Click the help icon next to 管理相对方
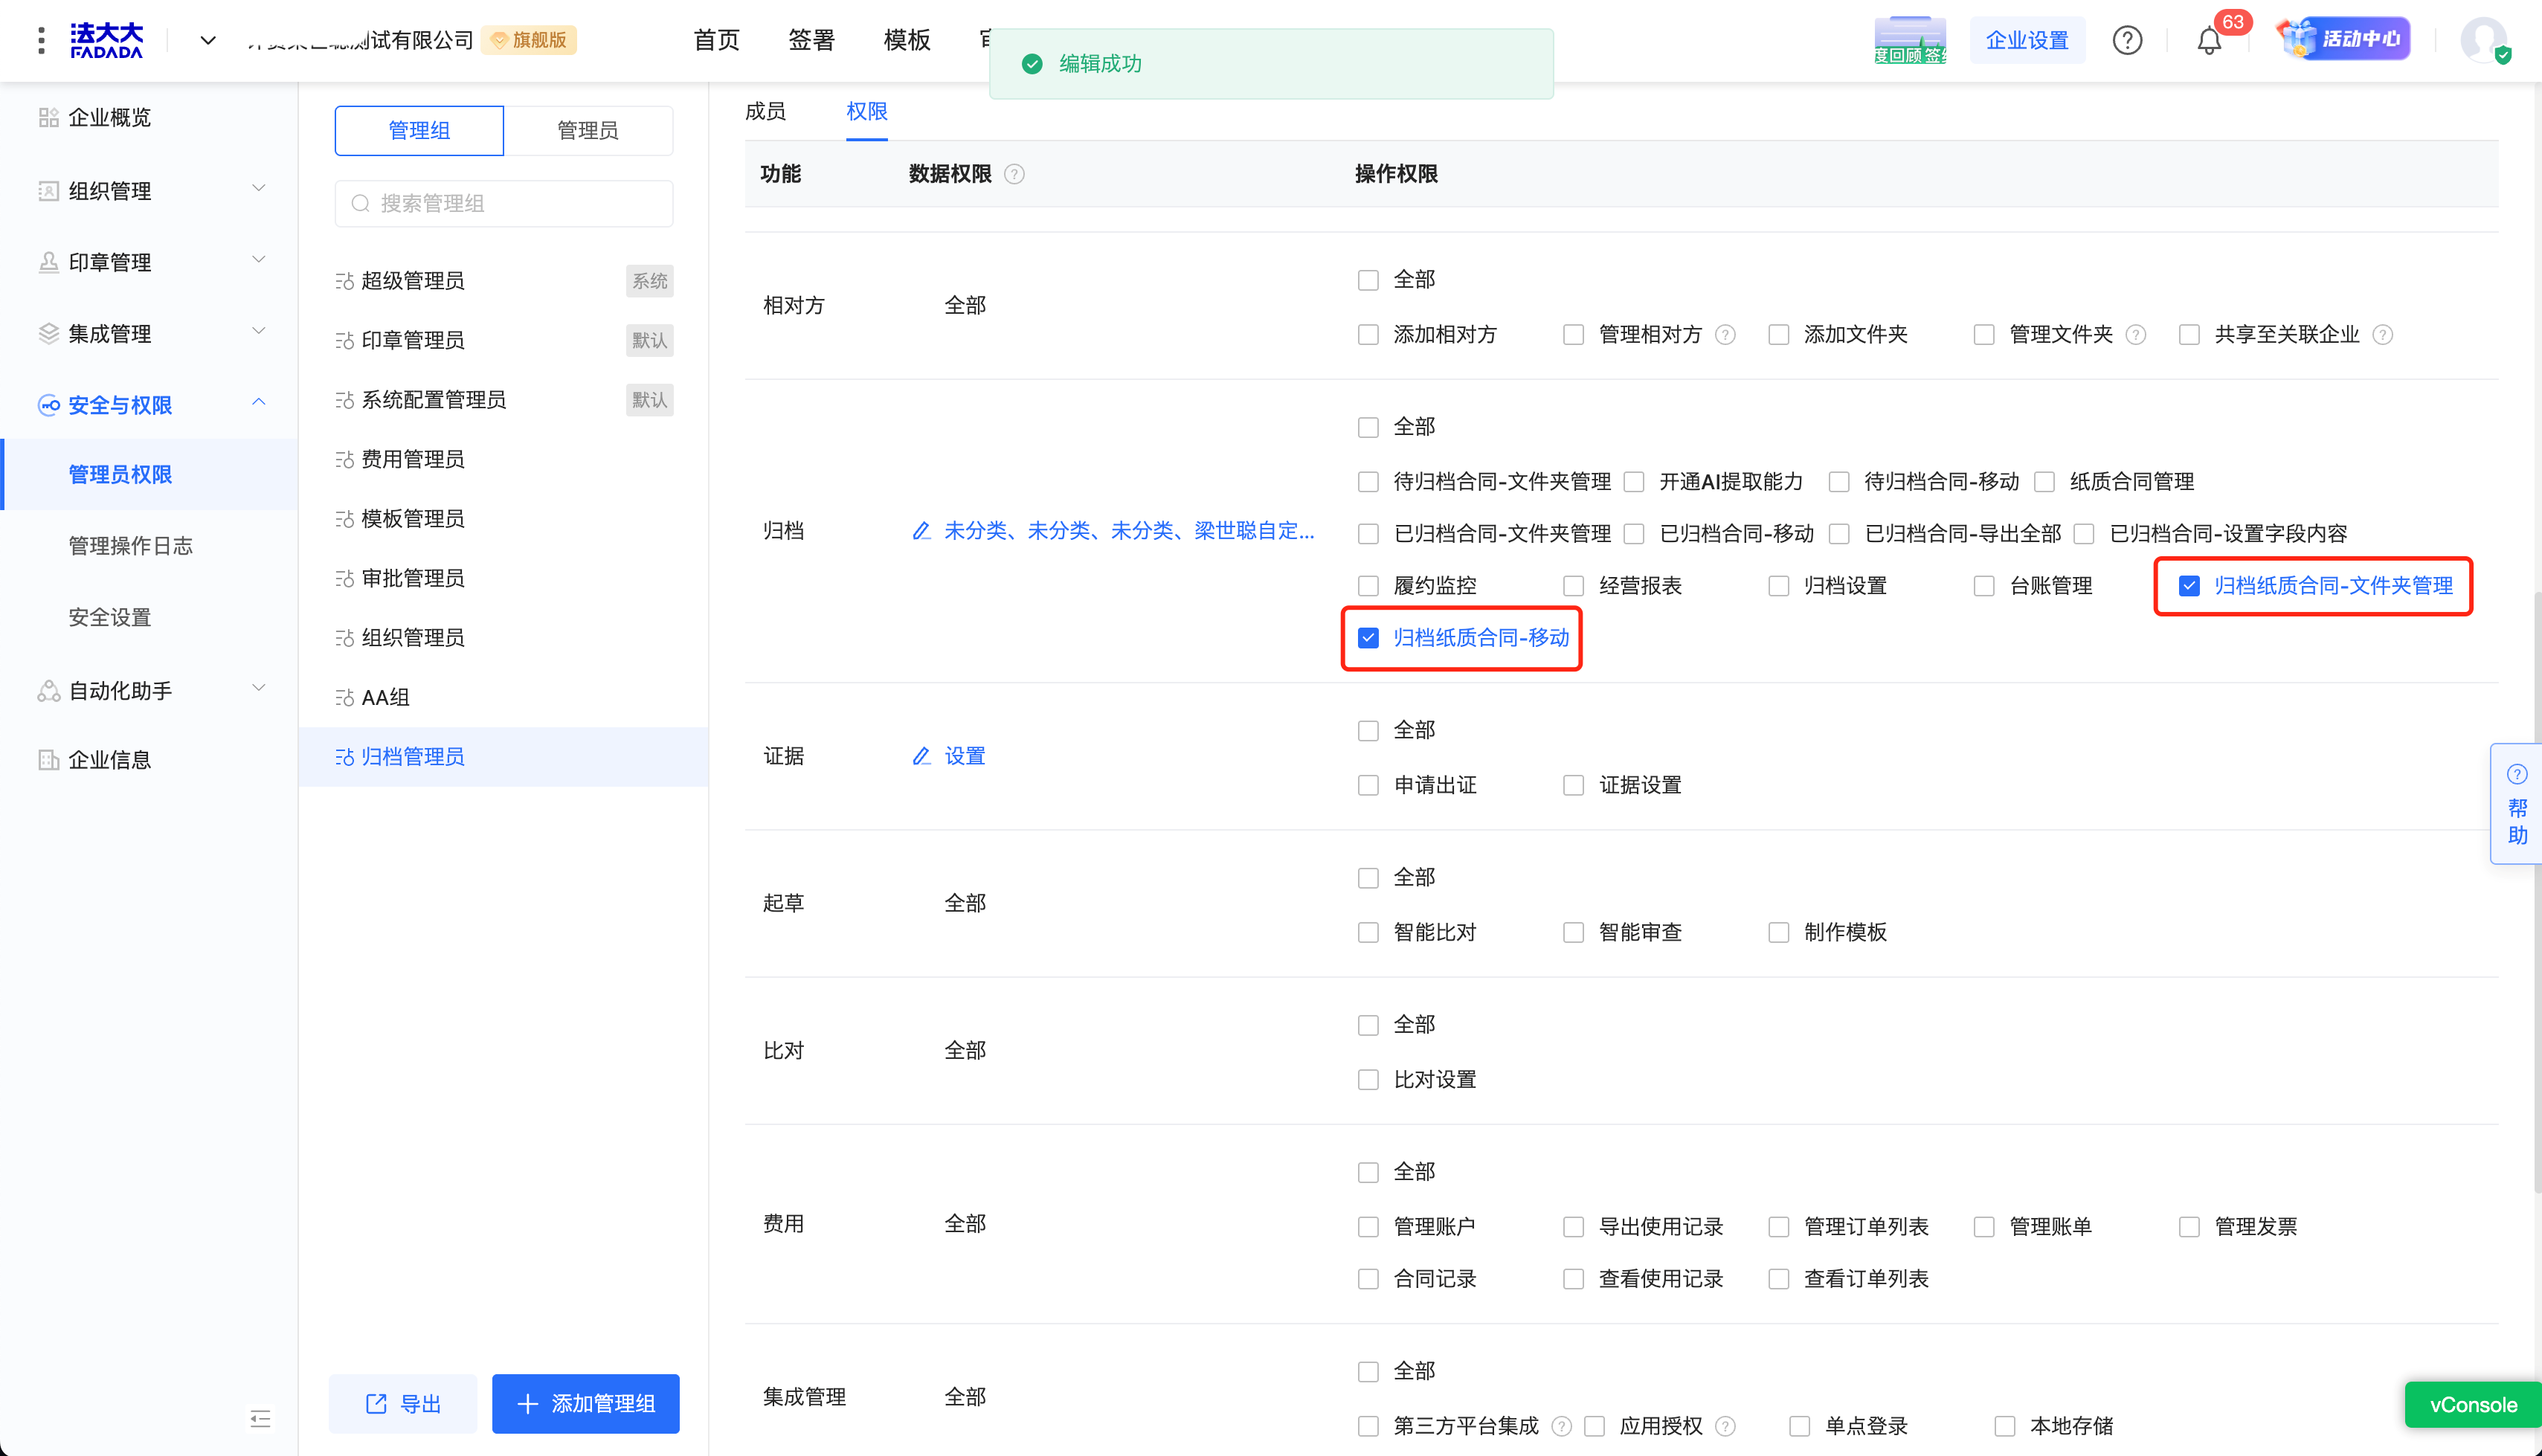 pos(1725,335)
